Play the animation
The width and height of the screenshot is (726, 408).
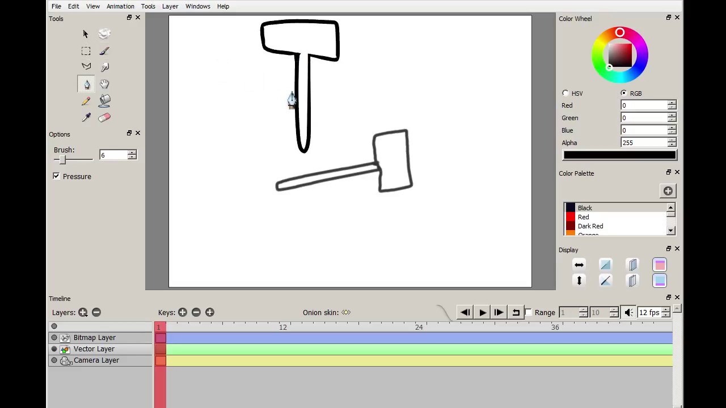pos(483,313)
